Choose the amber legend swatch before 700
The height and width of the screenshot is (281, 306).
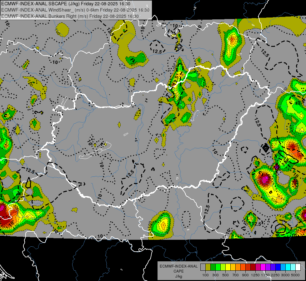tap(233, 267)
